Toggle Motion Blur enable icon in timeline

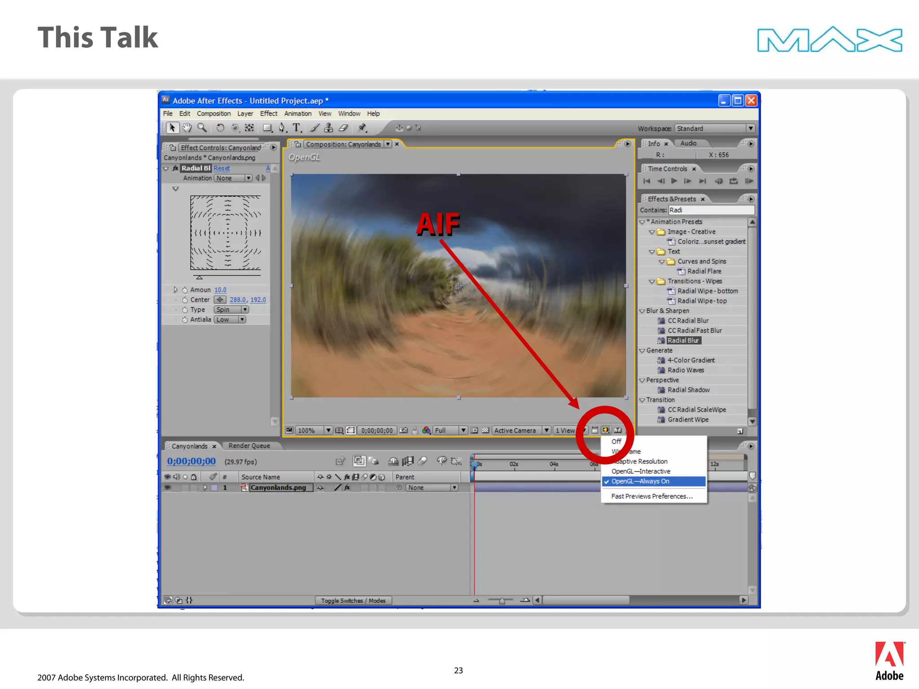click(x=422, y=461)
